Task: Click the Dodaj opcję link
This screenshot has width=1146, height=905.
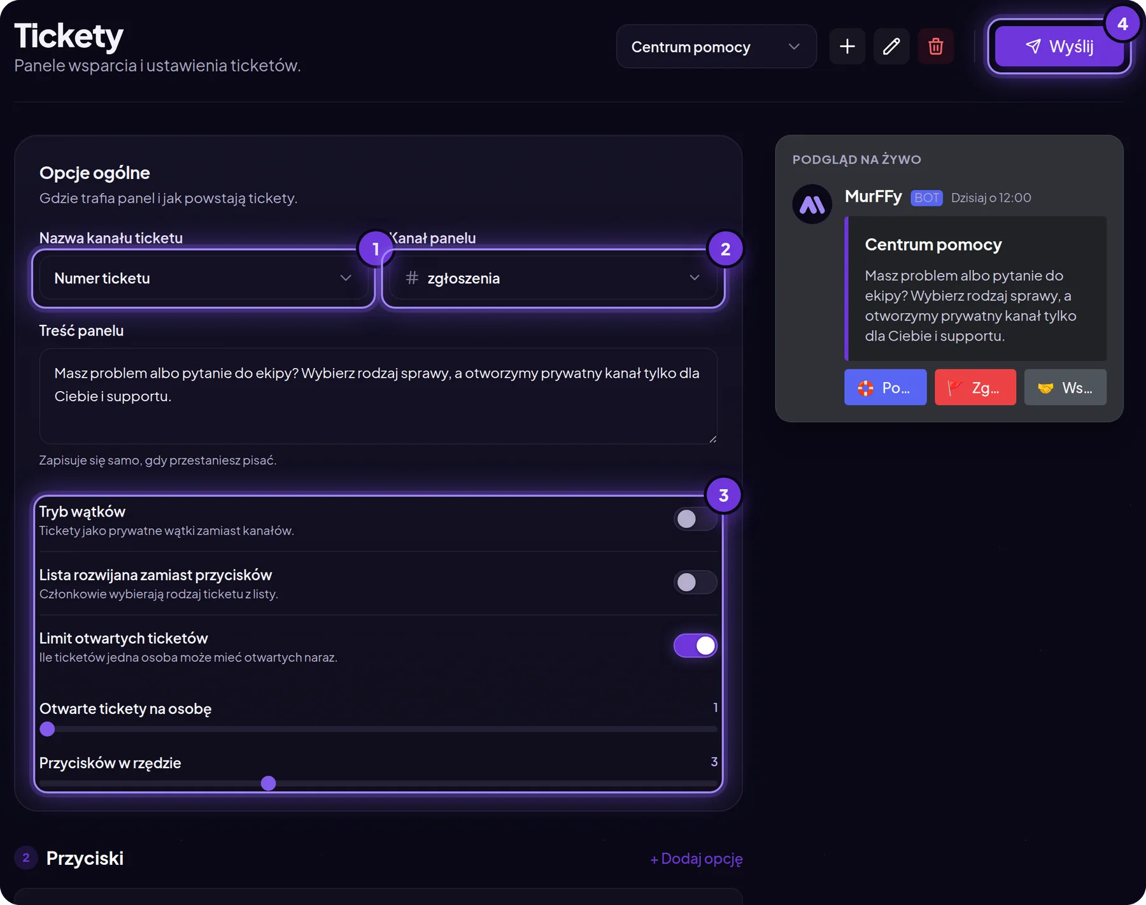Action: click(x=697, y=859)
